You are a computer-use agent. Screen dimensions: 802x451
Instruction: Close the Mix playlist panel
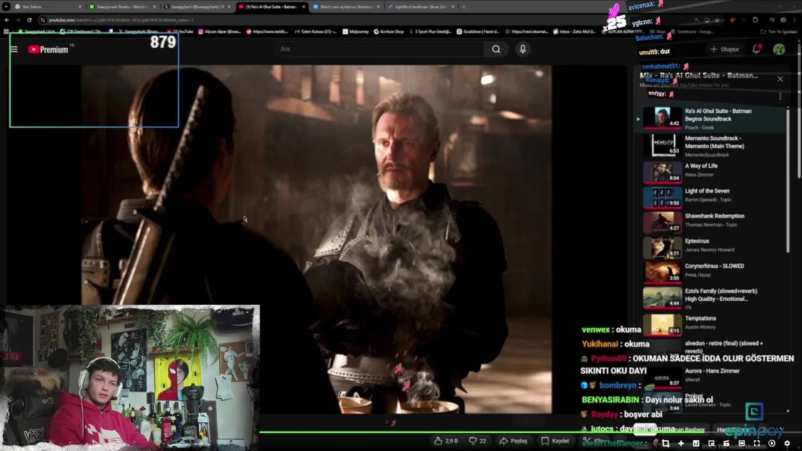coord(780,79)
